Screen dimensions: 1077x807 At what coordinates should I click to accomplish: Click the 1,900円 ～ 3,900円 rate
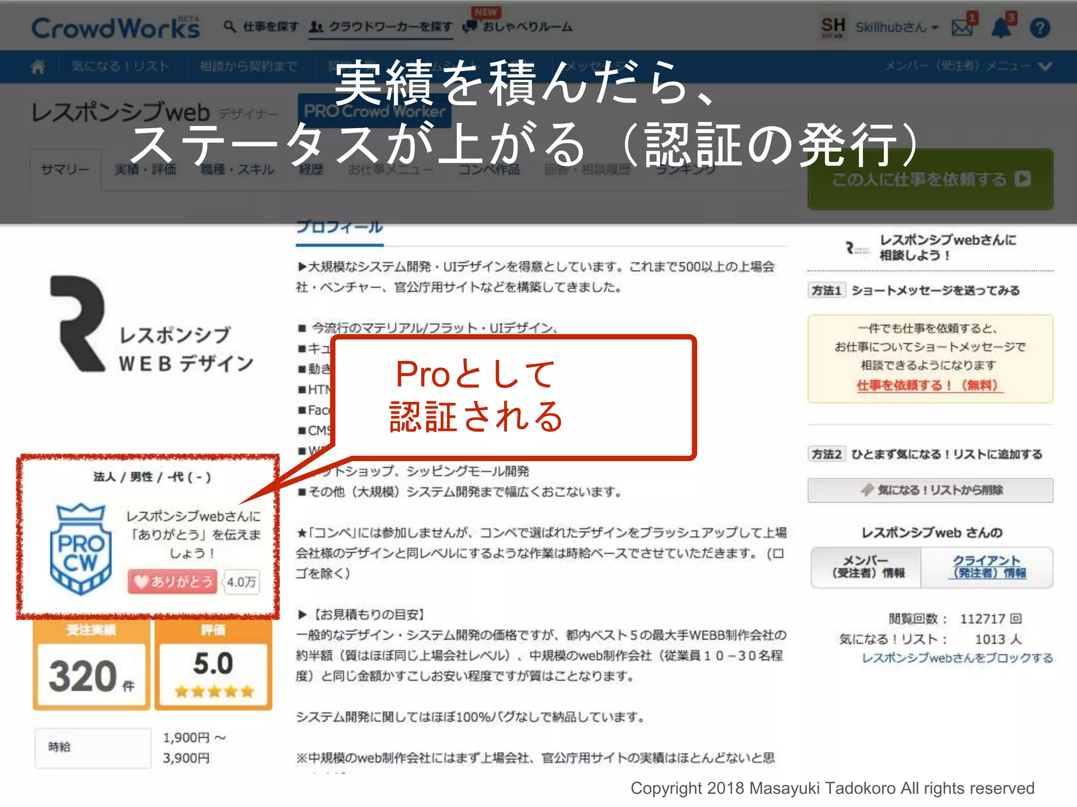tap(195, 748)
